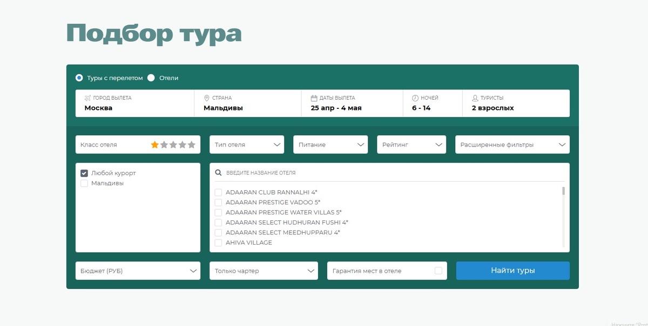Switch to the Отели search mode
This screenshot has width=648, height=326.
coord(152,78)
